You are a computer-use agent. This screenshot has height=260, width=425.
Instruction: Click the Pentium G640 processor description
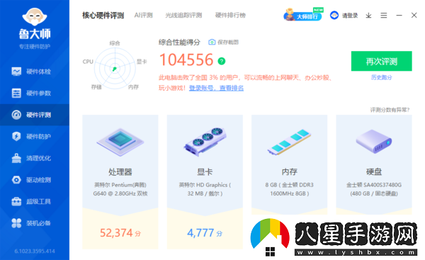tap(120, 189)
